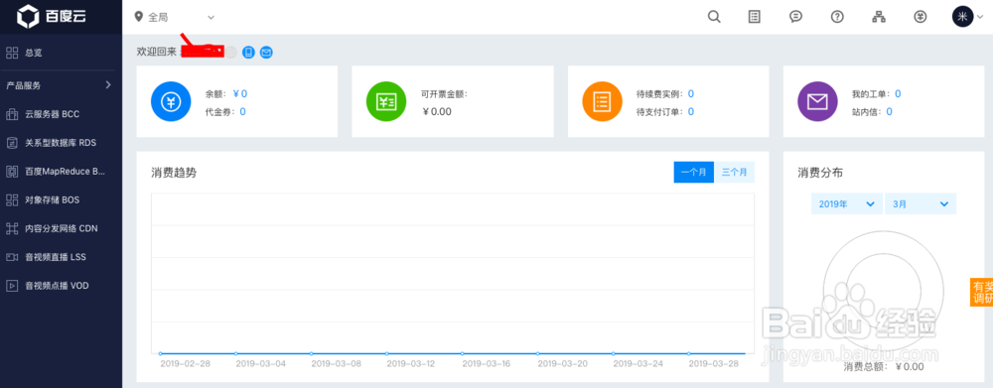Click the orange renewal list circle icon
993x388 pixels.
tap(603, 101)
